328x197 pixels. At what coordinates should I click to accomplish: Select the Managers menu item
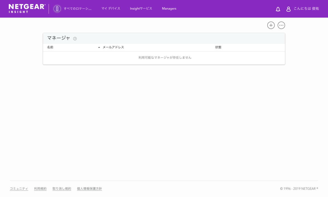click(x=169, y=9)
